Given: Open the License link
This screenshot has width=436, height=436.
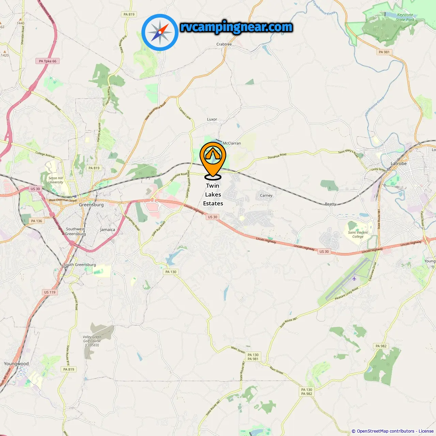Looking at the screenshot, I should (x=426, y=431).
